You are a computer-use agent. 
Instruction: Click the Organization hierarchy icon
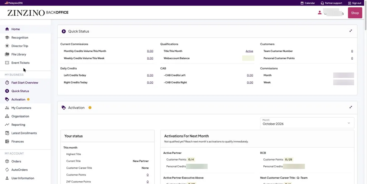click(x=7, y=116)
